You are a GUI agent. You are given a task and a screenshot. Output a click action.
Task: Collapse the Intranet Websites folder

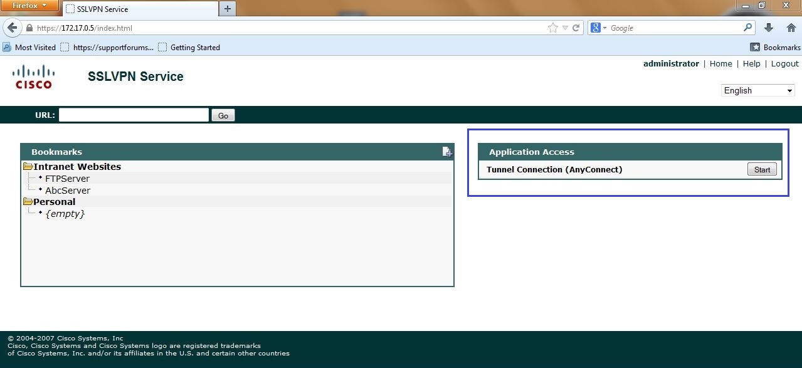tap(28, 166)
